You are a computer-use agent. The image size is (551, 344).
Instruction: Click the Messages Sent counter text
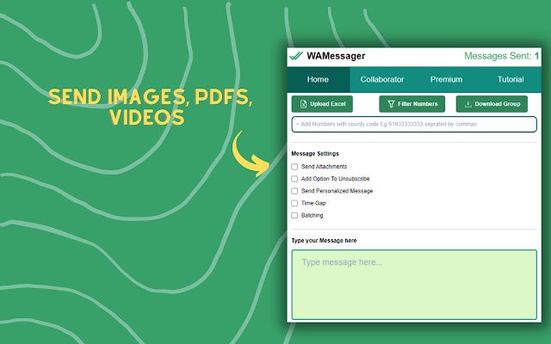(x=501, y=56)
